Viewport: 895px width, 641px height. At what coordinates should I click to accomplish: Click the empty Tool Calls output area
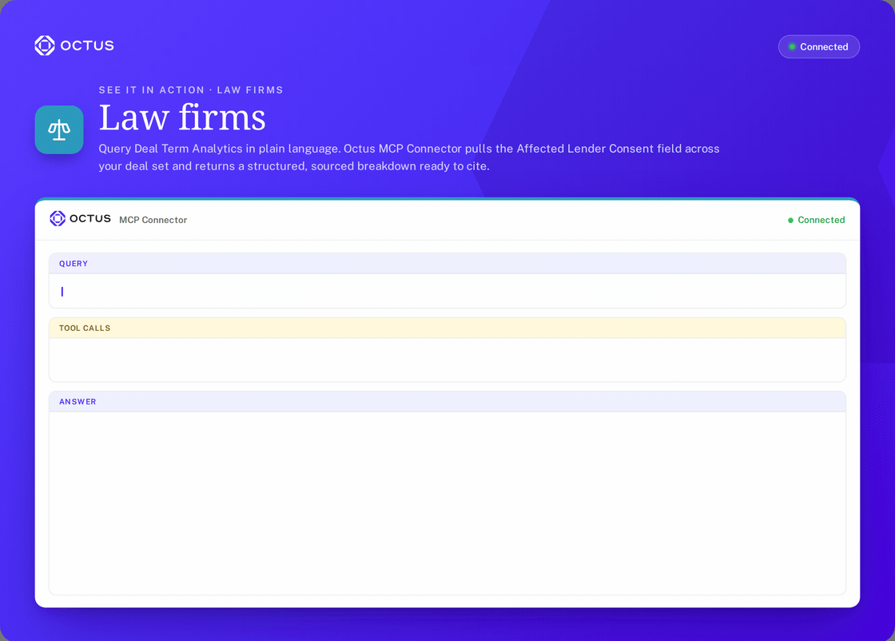447,360
